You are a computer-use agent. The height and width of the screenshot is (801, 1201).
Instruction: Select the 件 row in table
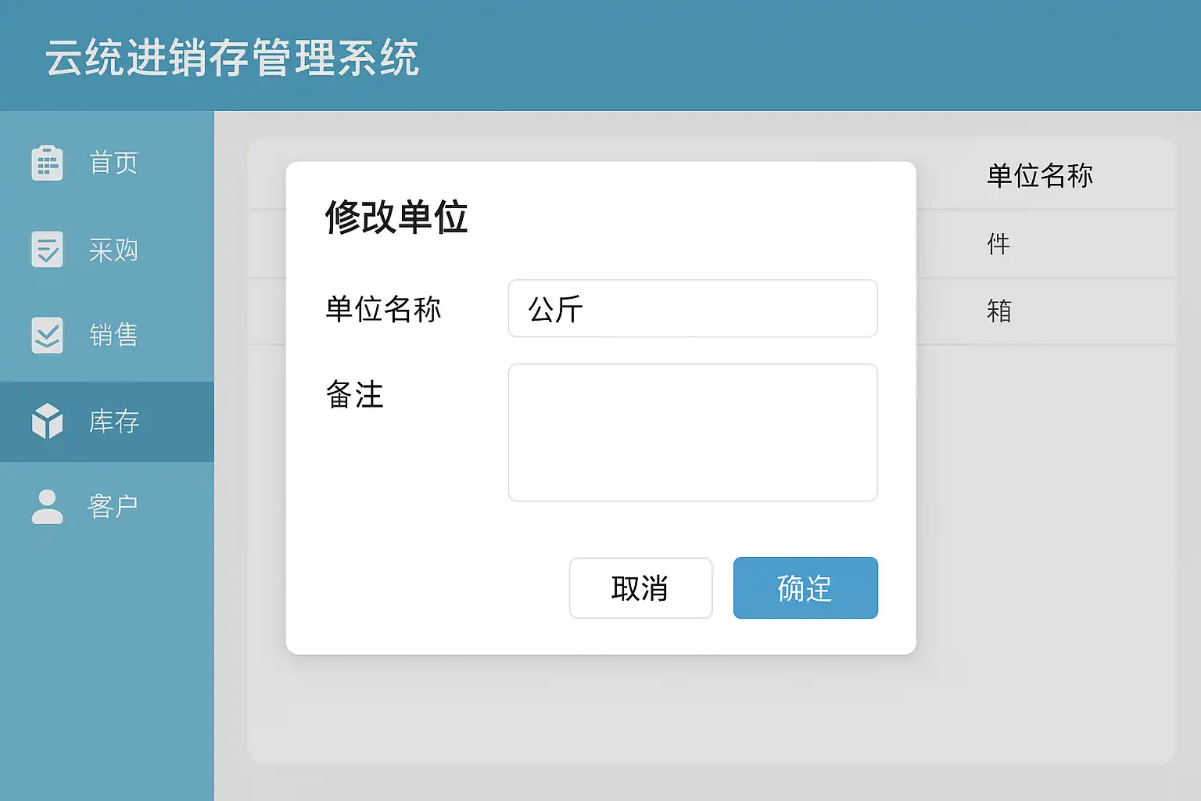click(x=998, y=244)
